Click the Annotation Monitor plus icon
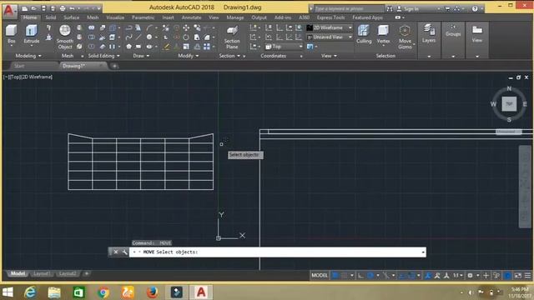Screen dimensions: 534x300 coord(486,276)
